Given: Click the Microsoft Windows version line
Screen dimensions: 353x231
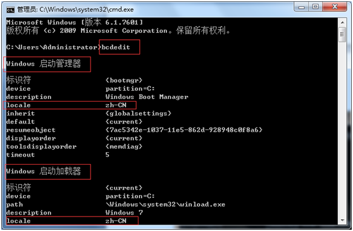Looking at the screenshot, I should (x=75, y=22).
